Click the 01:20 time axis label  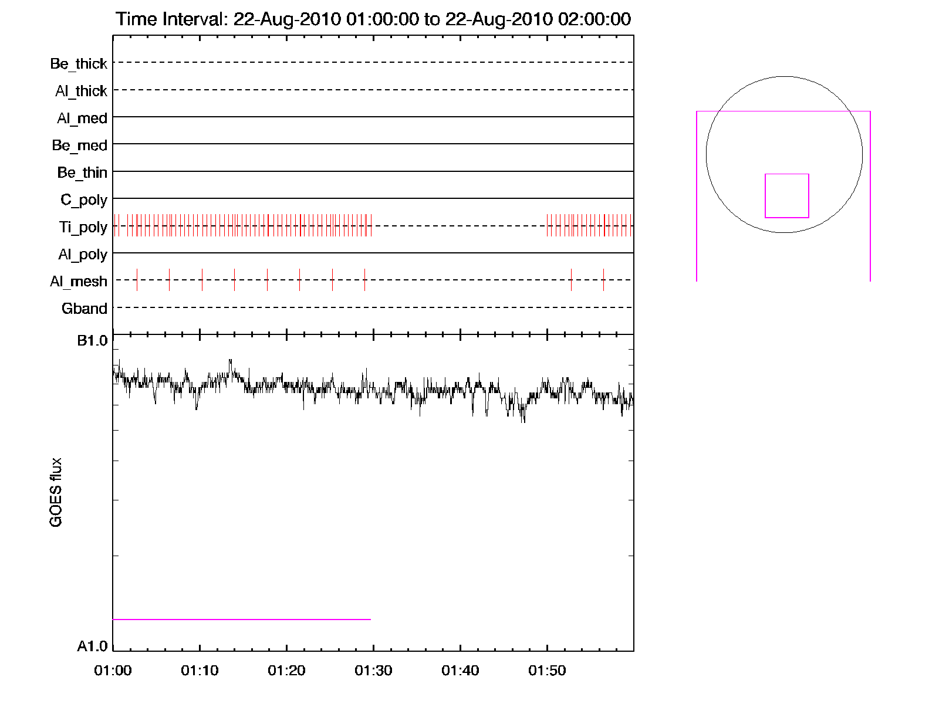pos(286,671)
